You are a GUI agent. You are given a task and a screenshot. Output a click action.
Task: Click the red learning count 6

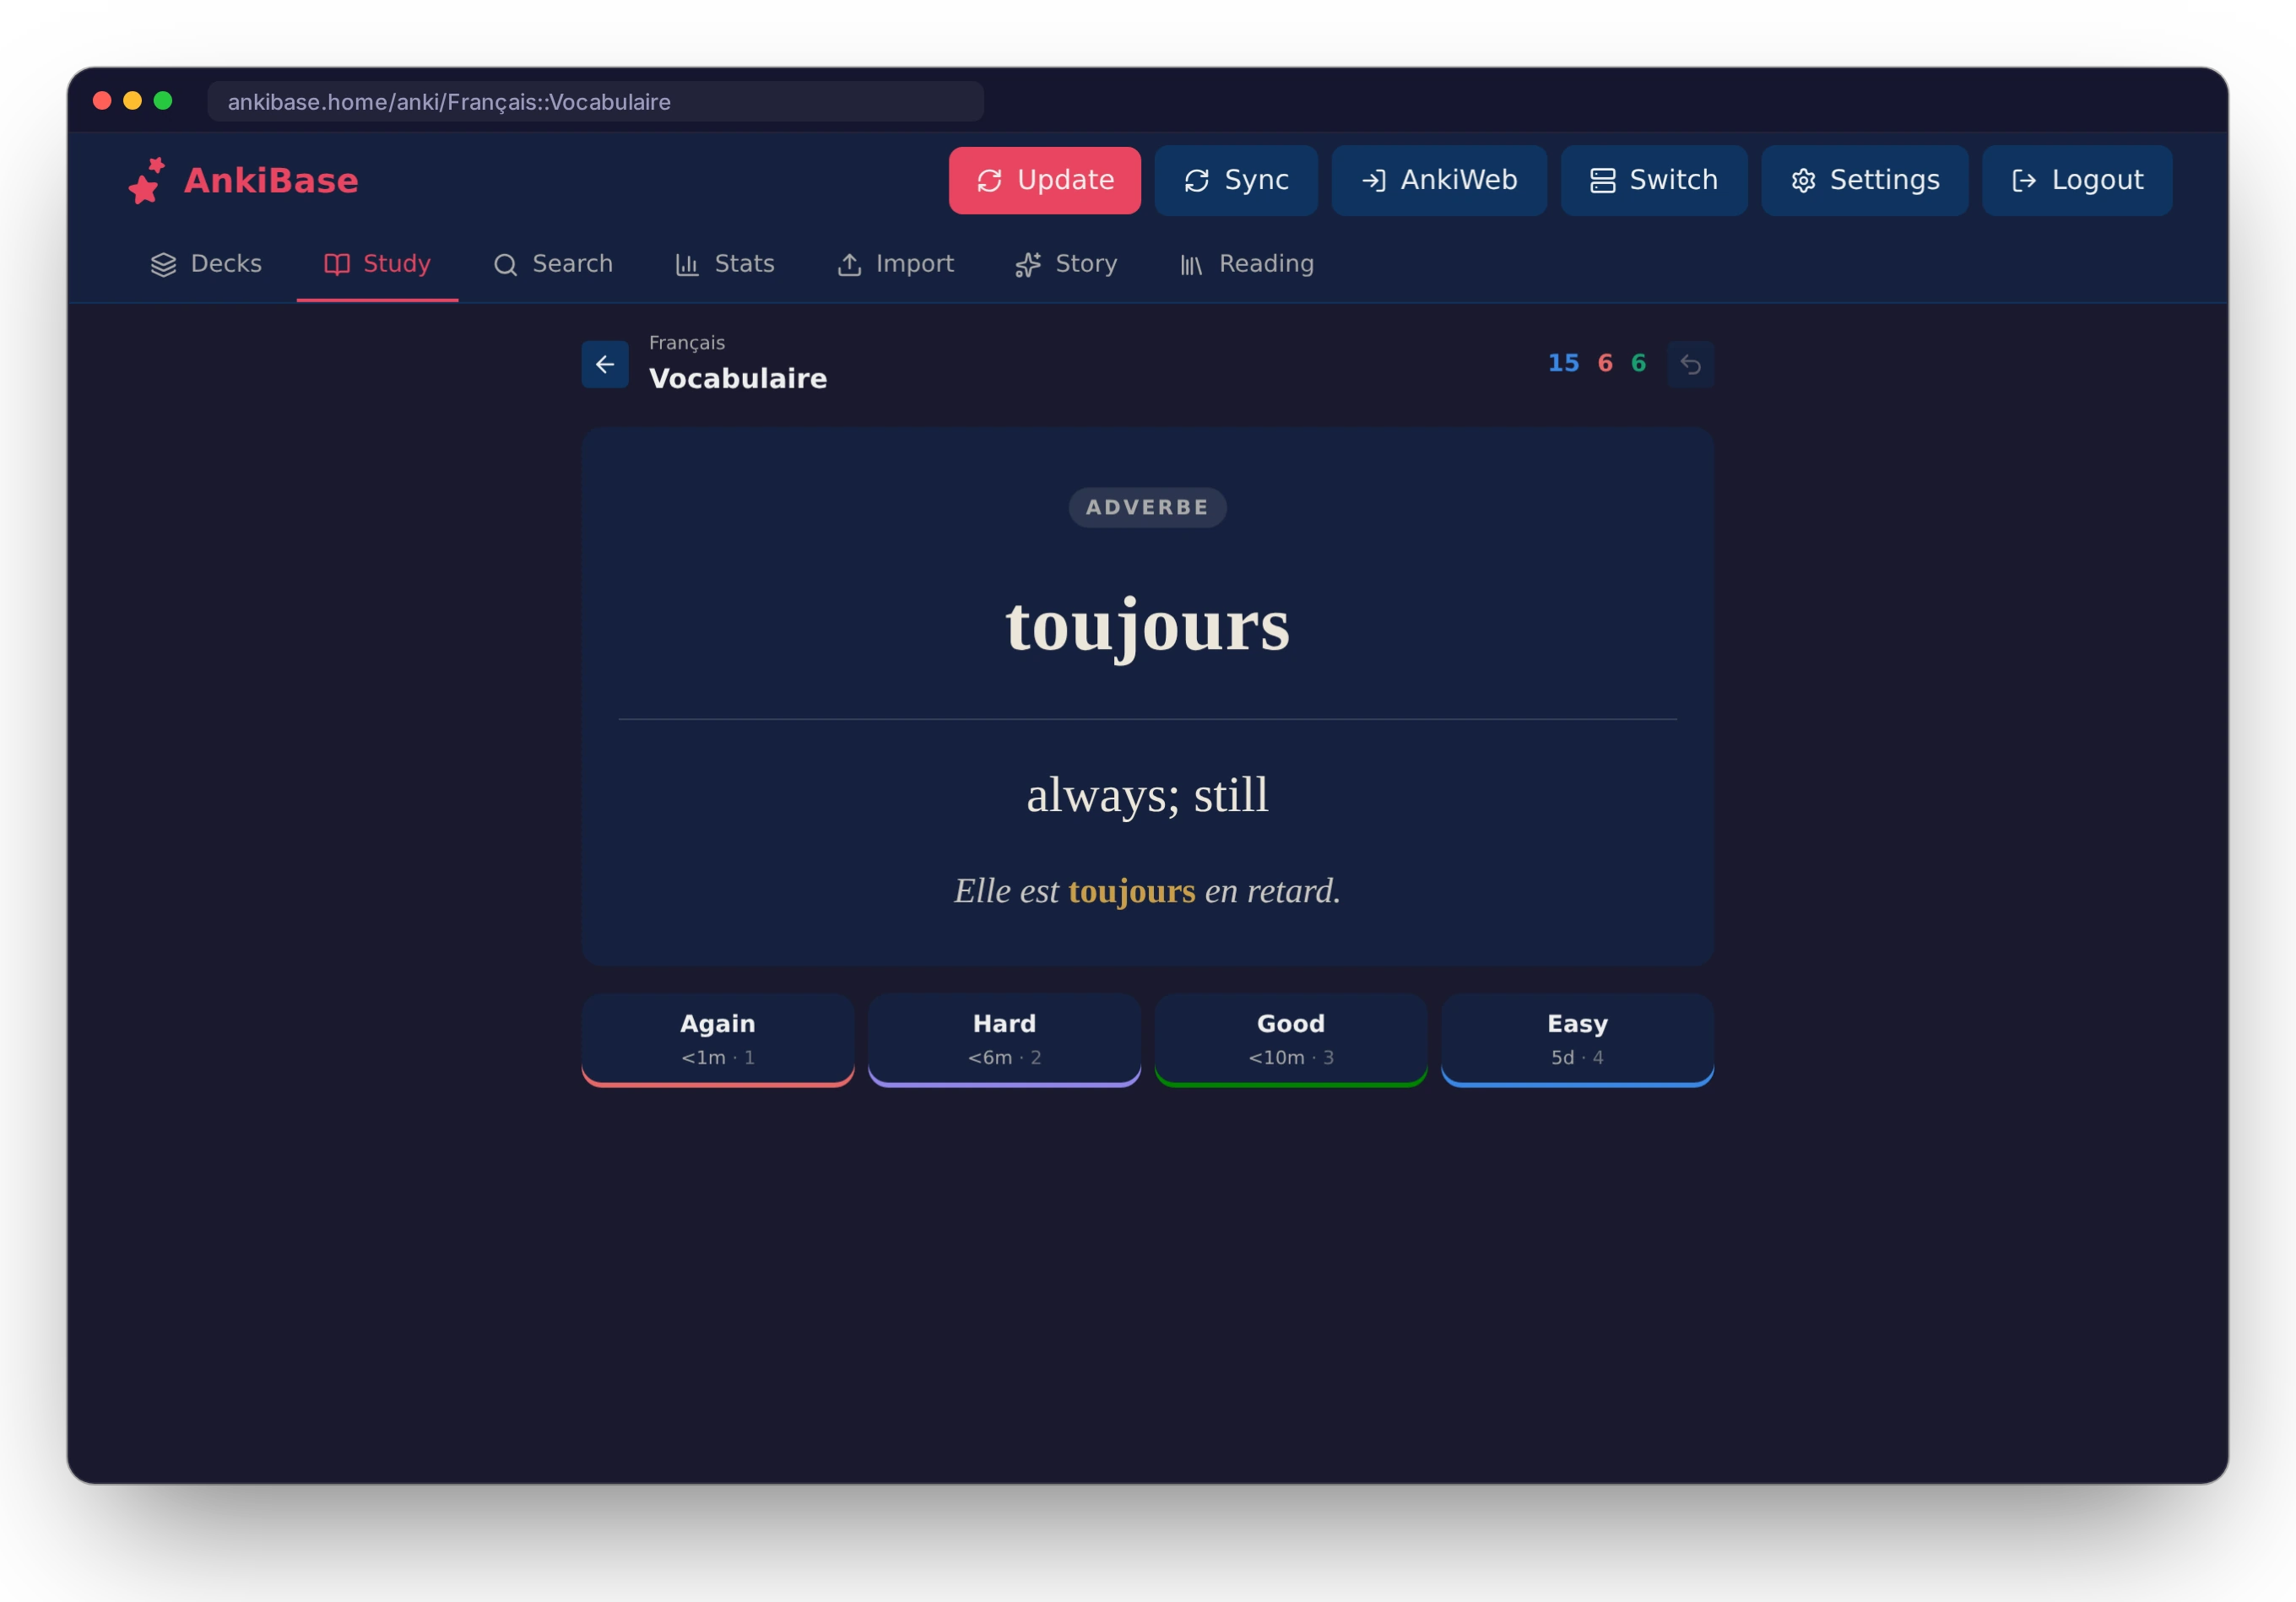coord(1605,364)
